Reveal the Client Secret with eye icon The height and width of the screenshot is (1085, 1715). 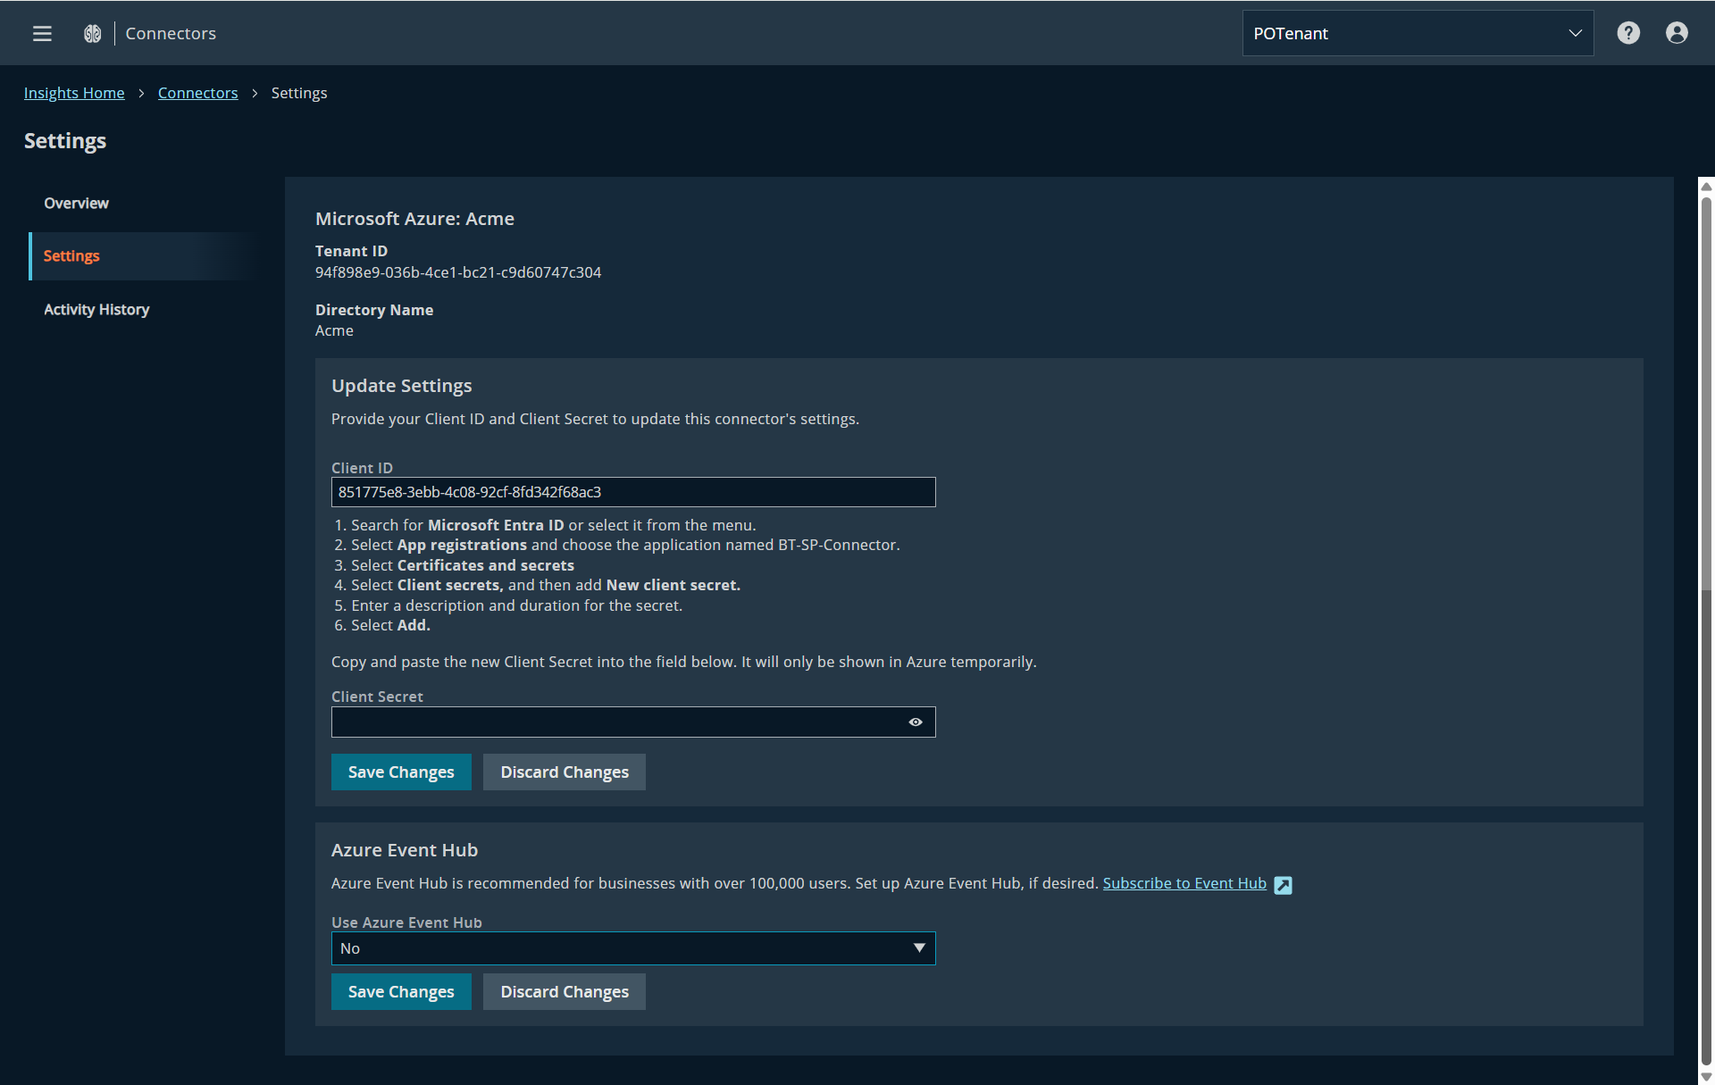coord(915,722)
